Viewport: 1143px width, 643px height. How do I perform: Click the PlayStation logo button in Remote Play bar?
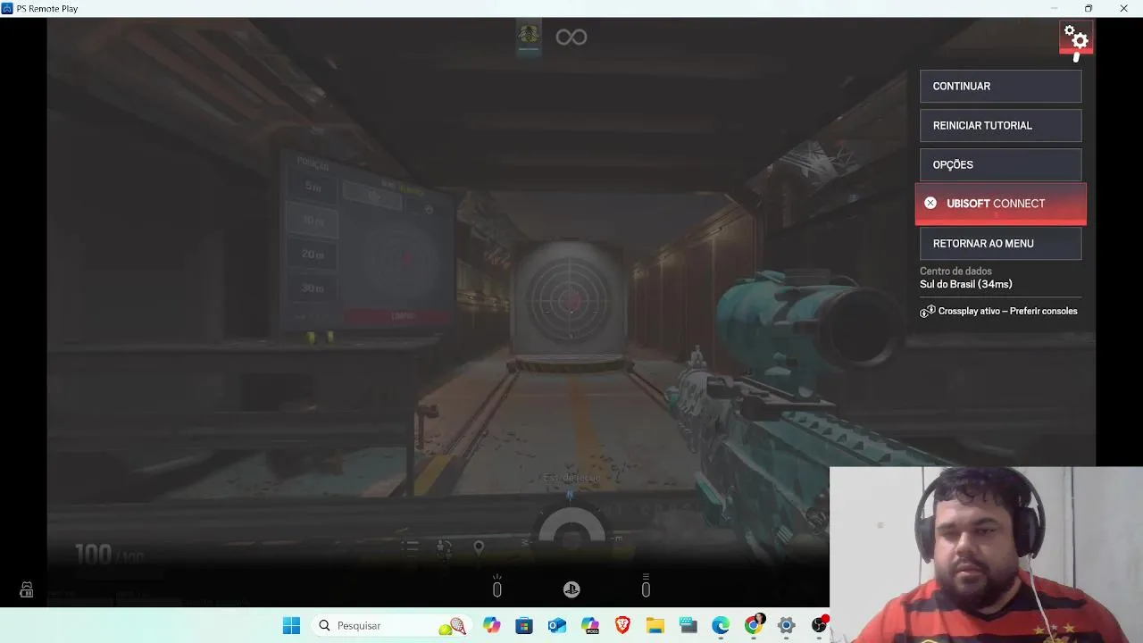pyautogui.click(x=571, y=589)
